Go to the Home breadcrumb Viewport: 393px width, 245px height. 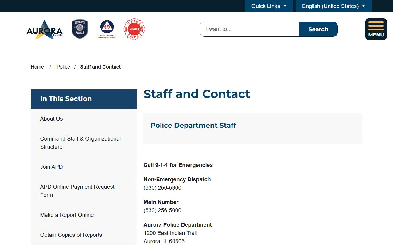[x=37, y=67]
